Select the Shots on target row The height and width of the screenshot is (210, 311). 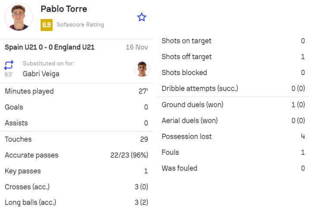coord(233,41)
